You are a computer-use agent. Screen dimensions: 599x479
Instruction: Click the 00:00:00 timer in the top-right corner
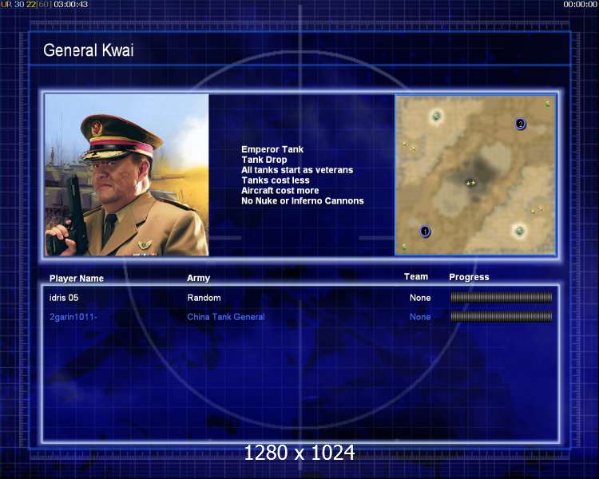(x=581, y=5)
